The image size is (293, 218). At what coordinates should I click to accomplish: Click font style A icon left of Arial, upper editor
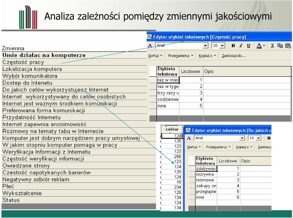(150, 45)
